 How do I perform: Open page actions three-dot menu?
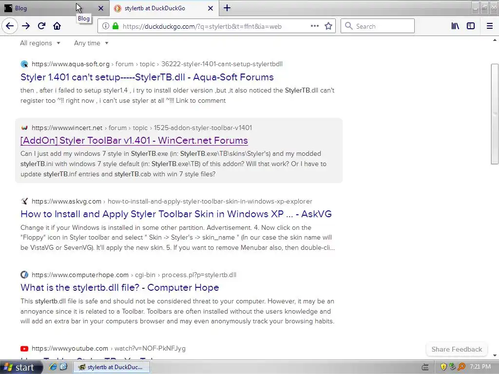[x=315, y=26]
